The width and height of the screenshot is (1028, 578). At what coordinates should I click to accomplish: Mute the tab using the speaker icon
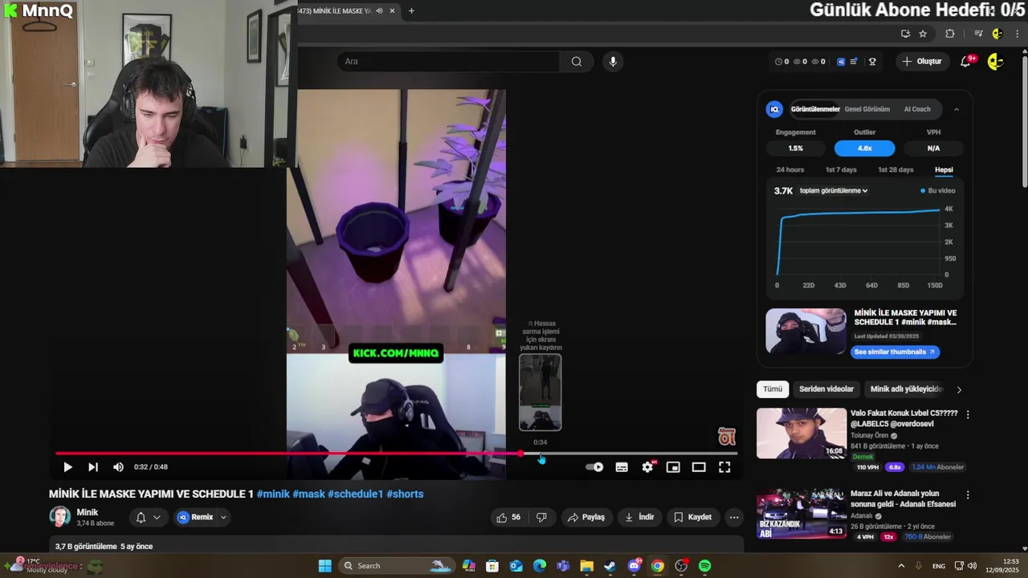pos(379,10)
